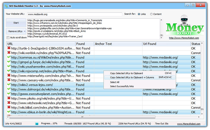Enable the Auto scroll down checkbox
The image size is (210, 130).
click(8, 38)
